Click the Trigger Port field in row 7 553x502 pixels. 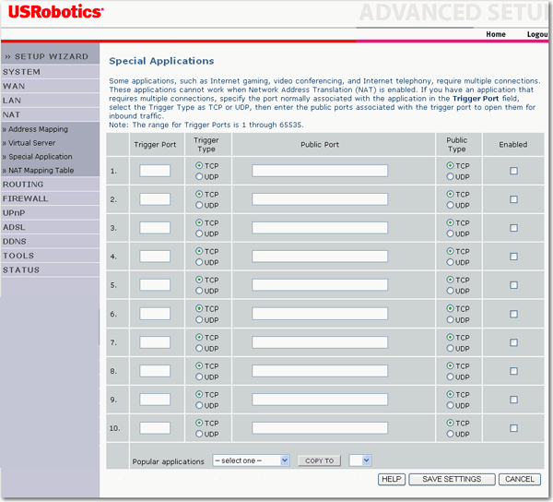point(155,342)
